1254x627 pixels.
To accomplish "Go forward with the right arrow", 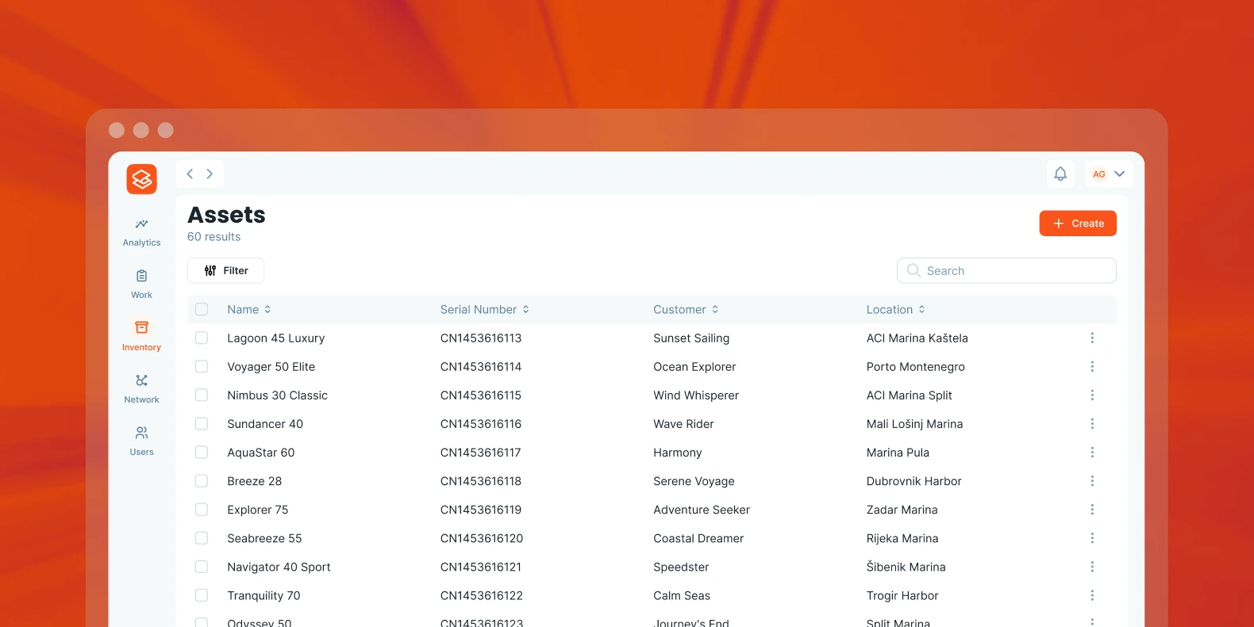I will (210, 174).
